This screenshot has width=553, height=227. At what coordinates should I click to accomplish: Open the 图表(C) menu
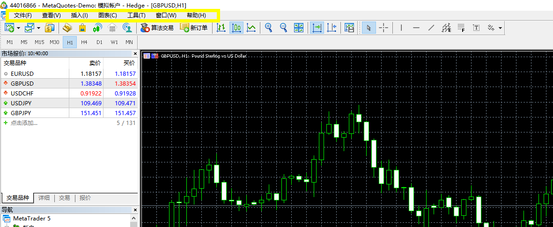tap(108, 15)
